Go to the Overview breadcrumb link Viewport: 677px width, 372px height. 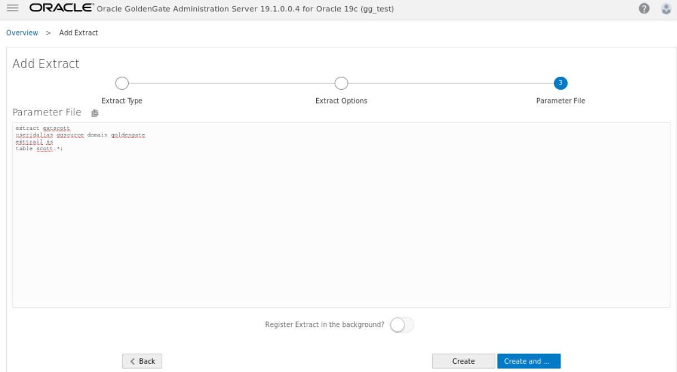click(22, 33)
